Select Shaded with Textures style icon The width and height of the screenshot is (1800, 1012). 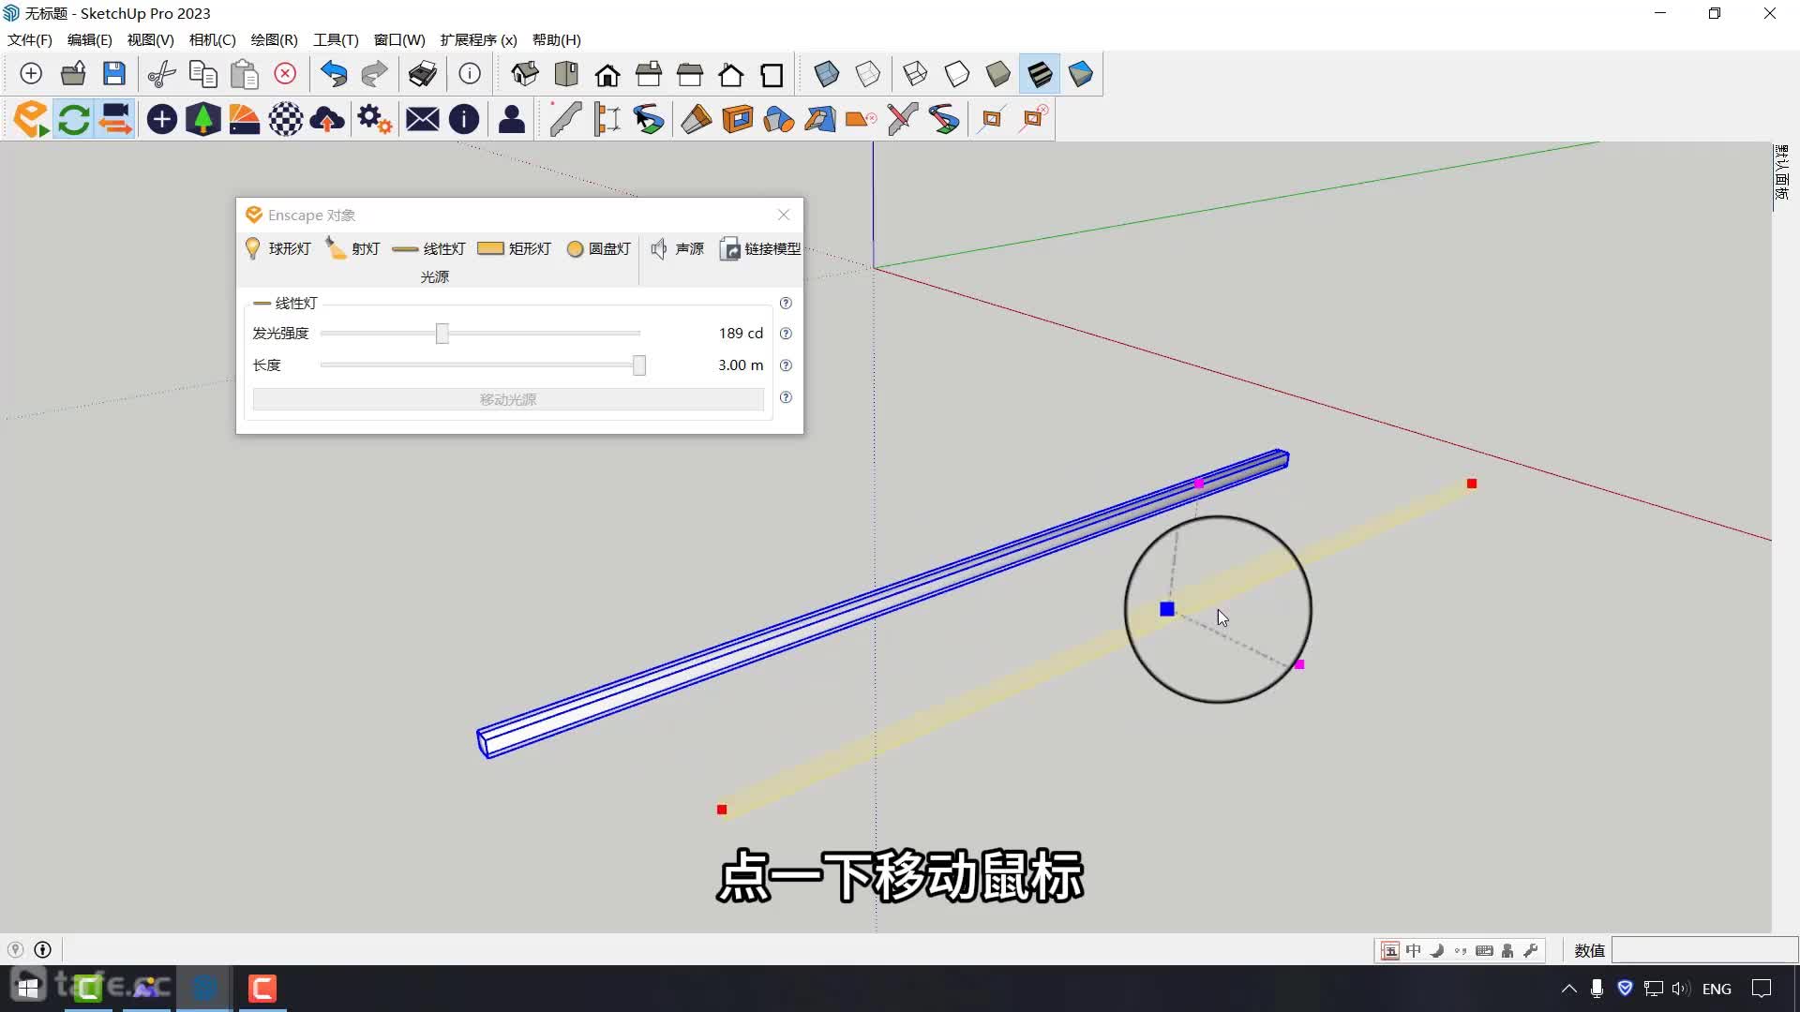click(x=1040, y=74)
